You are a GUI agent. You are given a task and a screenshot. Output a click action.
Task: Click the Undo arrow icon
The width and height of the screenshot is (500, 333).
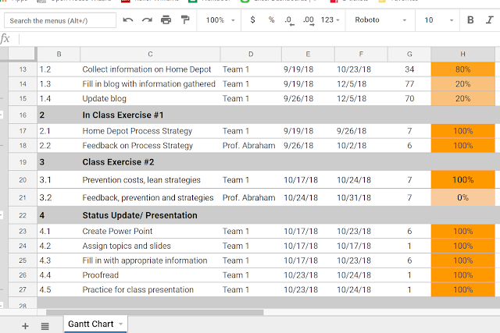pyautogui.click(x=128, y=20)
